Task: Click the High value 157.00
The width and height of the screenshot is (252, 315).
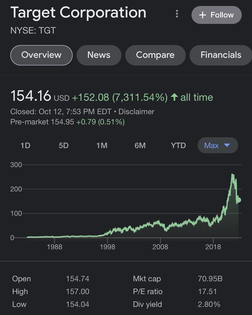Action: [78, 292]
